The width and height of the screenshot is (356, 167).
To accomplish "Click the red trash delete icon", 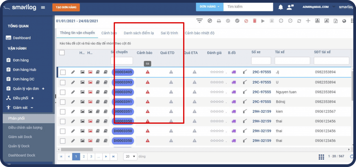I will (x=254, y=21).
